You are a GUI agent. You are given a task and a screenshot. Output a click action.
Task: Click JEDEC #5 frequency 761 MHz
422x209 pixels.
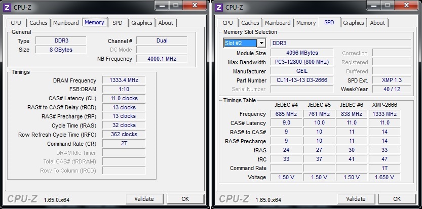coord(319,114)
